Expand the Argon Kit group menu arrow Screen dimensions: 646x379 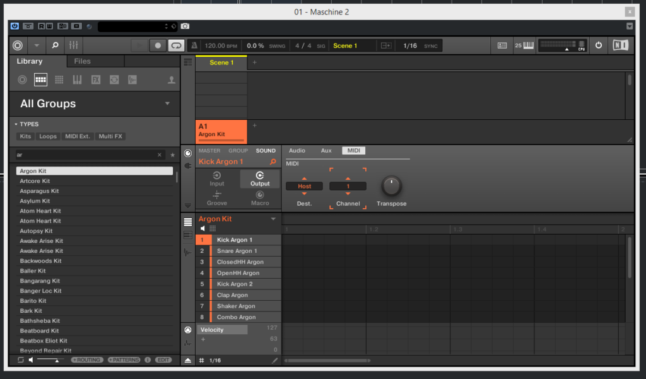click(x=273, y=219)
